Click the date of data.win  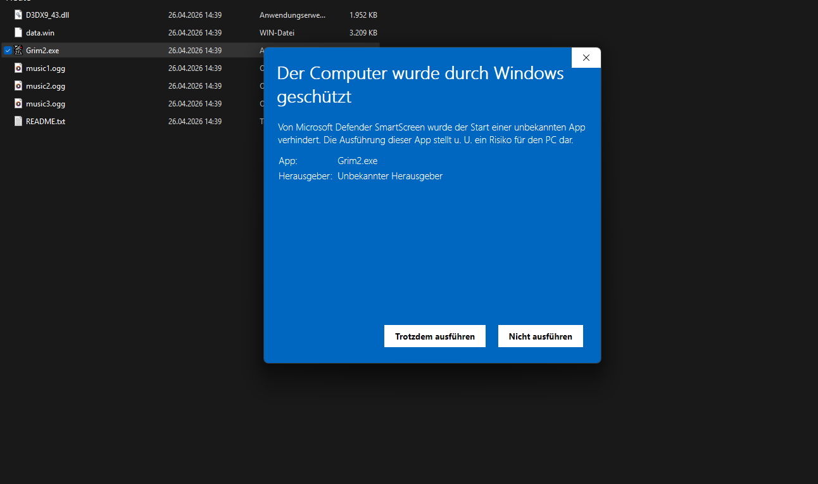coord(195,32)
